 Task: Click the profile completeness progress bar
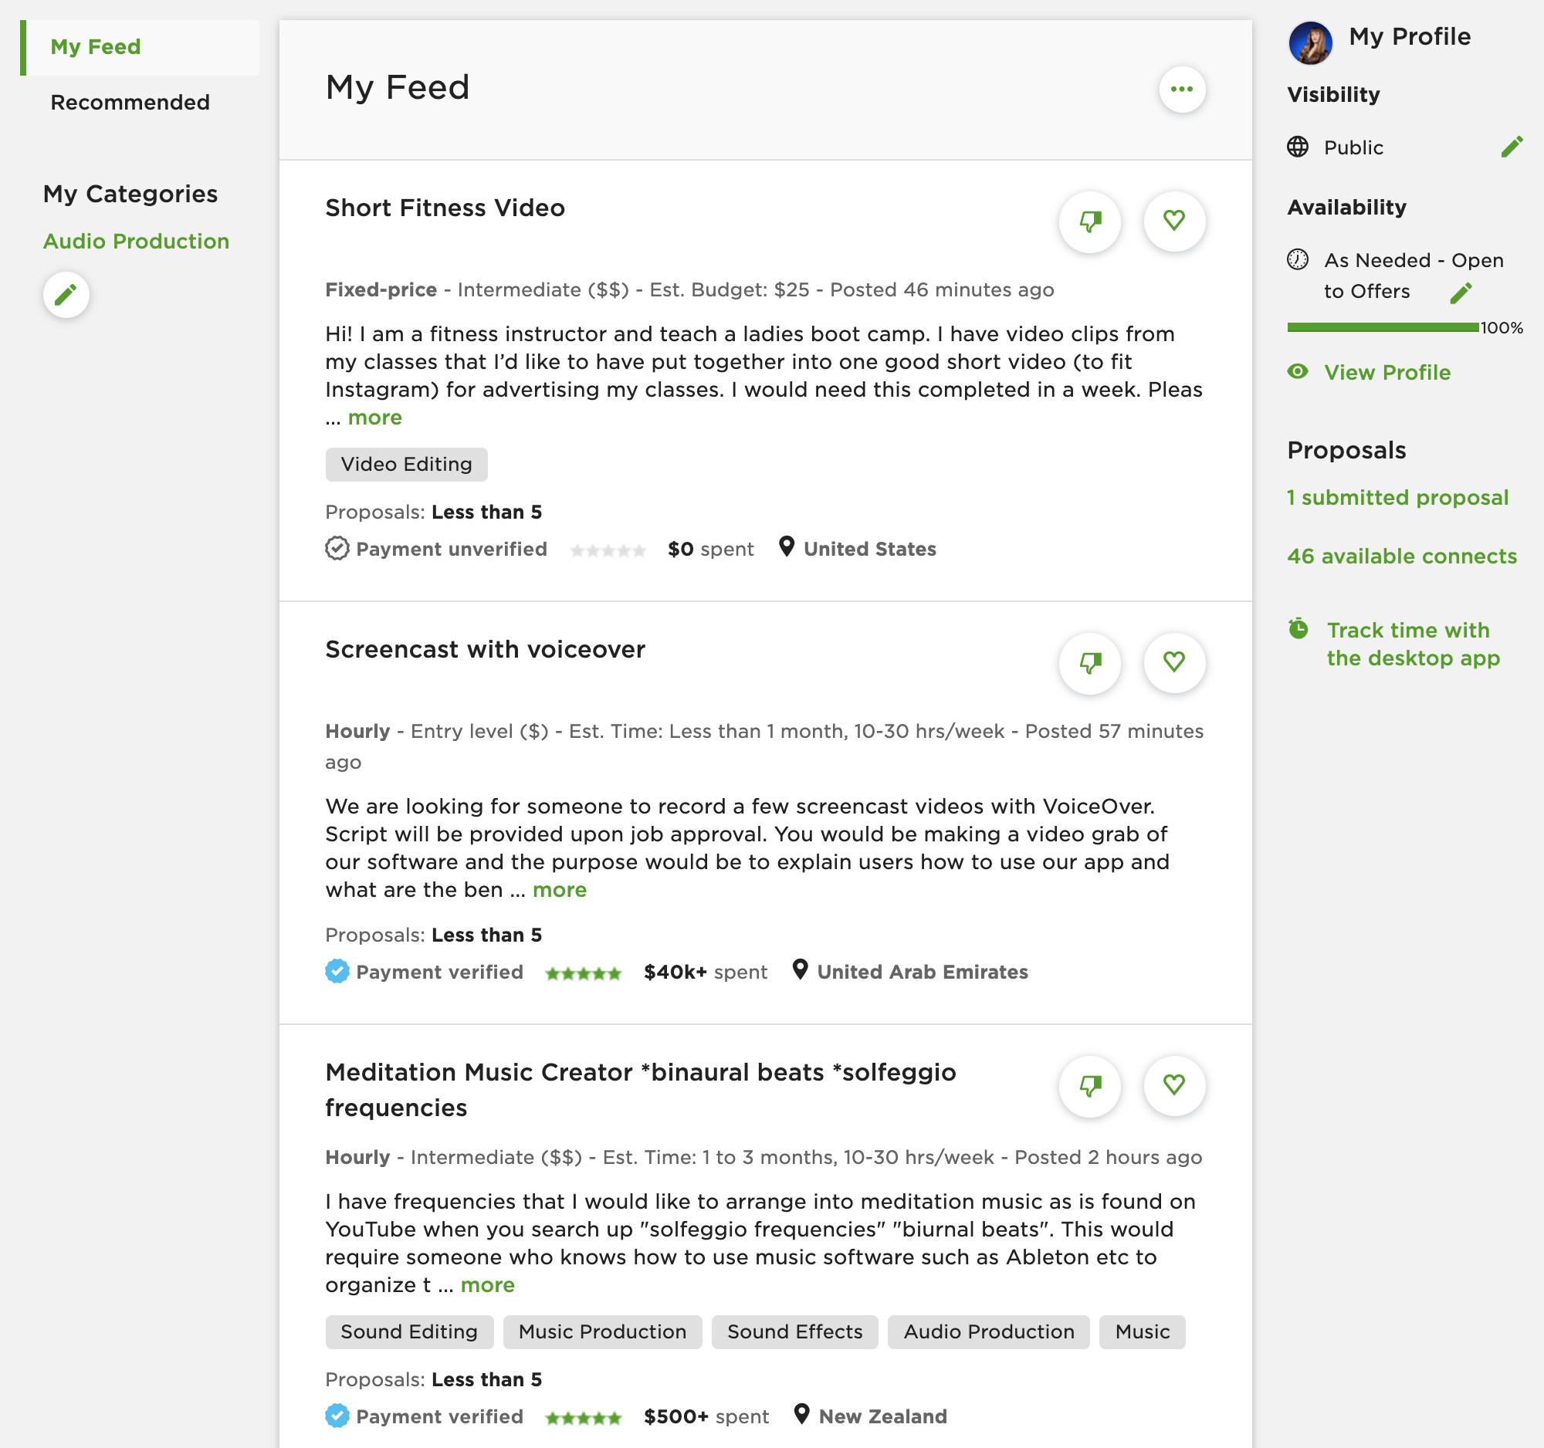1383,327
